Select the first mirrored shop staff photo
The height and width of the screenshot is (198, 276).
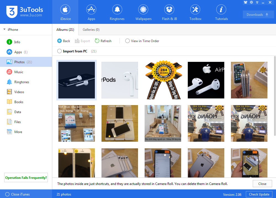pos(206,123)
